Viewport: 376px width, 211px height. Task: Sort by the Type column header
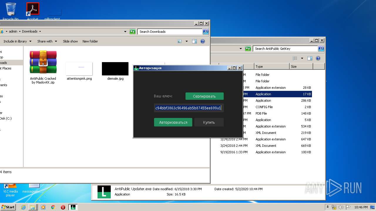point(272,67)
